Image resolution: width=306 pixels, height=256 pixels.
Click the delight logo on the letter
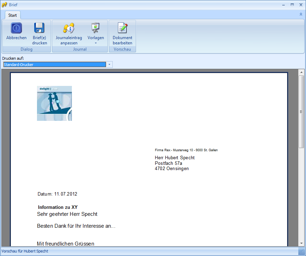click(54, 103)
